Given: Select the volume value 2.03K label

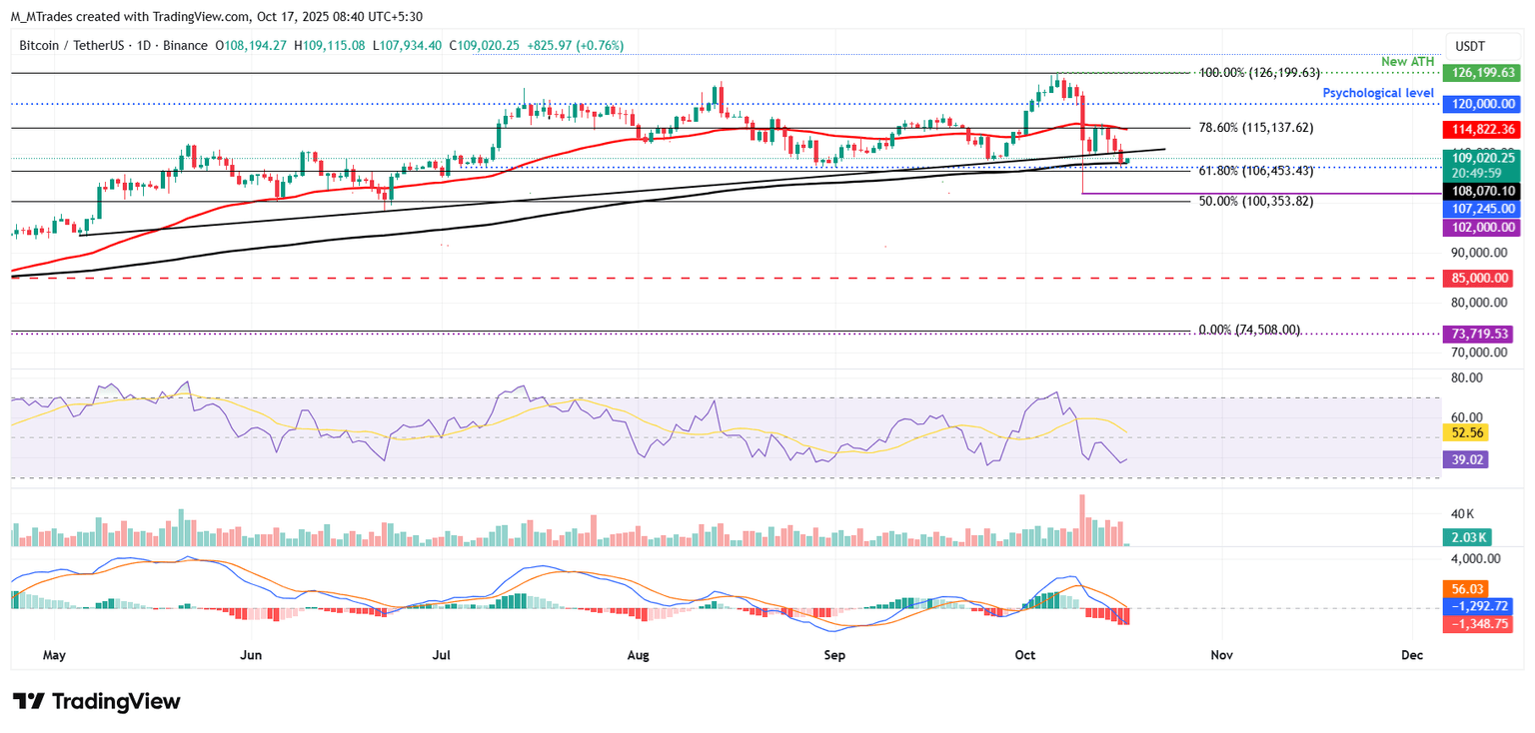Looking at the screenshot, I should coord(1467,536).
